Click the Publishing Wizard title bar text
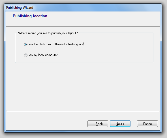This screenshot has height=138, width=167. tap(20, 8)
